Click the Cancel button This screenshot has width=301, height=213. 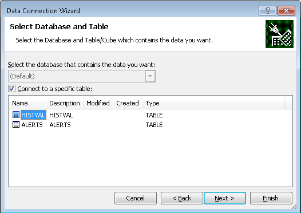(136, 198)
